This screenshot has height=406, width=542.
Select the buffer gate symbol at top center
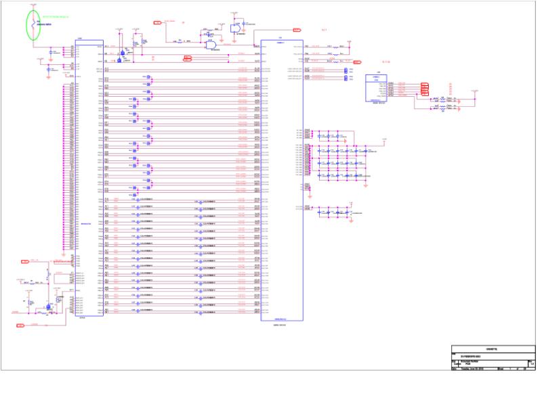click(x=236, y=28)
